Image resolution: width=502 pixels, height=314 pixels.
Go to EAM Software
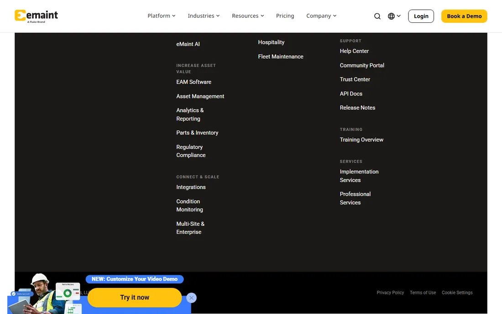click(193, 82)
